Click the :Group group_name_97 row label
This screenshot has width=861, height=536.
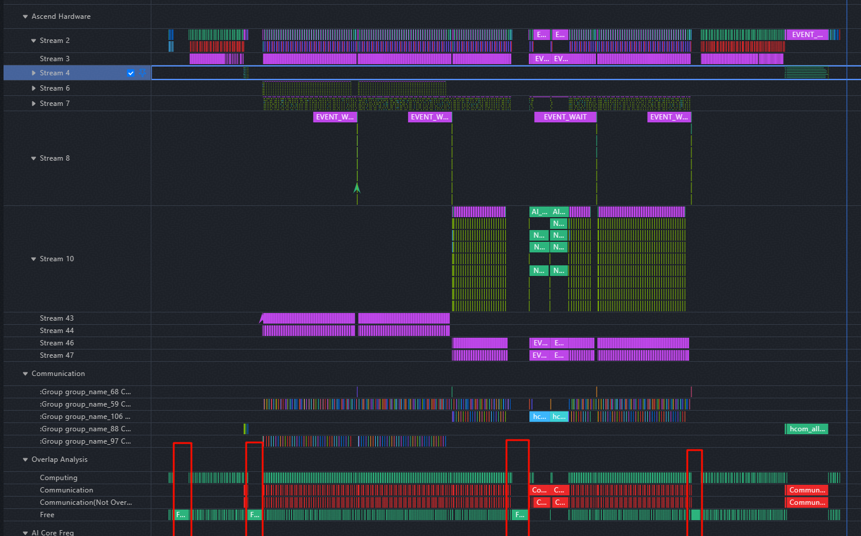point(85,441)
